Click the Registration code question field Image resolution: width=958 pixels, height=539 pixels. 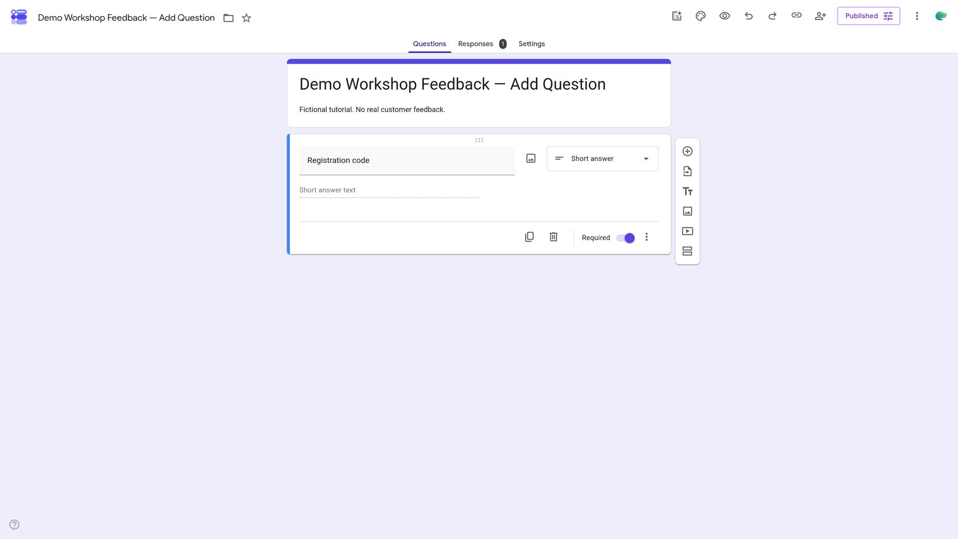pos(407,161)
